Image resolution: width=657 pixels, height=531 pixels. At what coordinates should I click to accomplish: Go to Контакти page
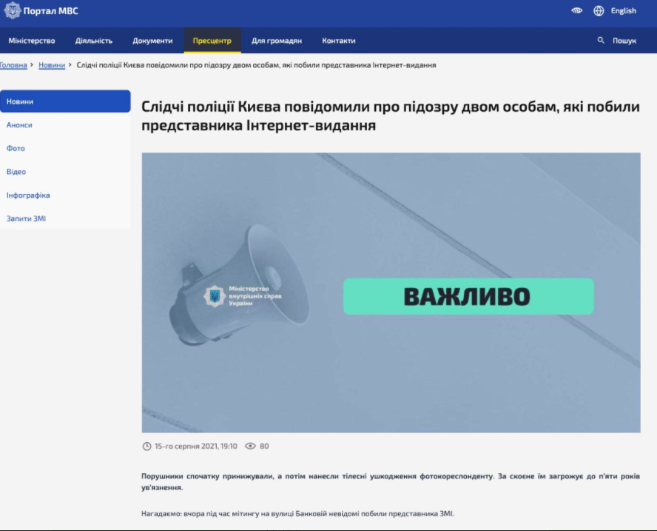(x=339, y=41)
